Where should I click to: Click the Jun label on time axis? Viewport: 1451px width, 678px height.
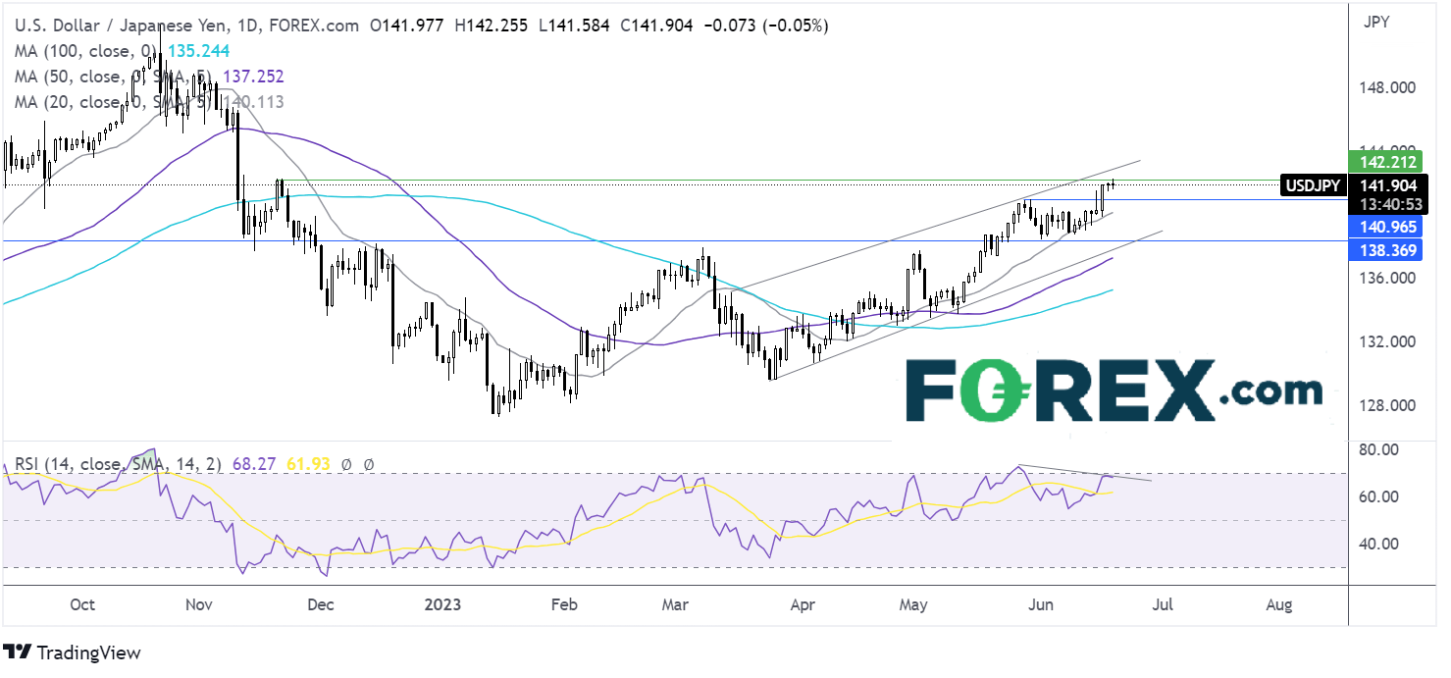coord(1041,604)
